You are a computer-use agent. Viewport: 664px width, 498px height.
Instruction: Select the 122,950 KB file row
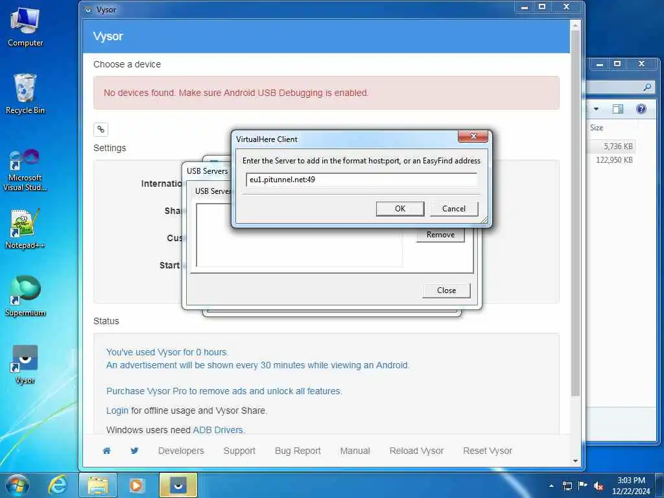pyautogui.click(x=611, y=160)
